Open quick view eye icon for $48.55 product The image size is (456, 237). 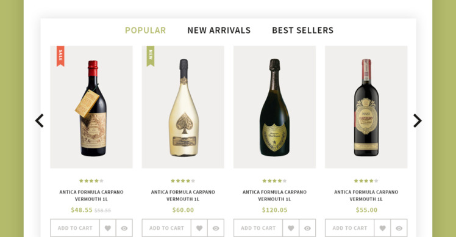pyautogui.click(x=124, y=228)
